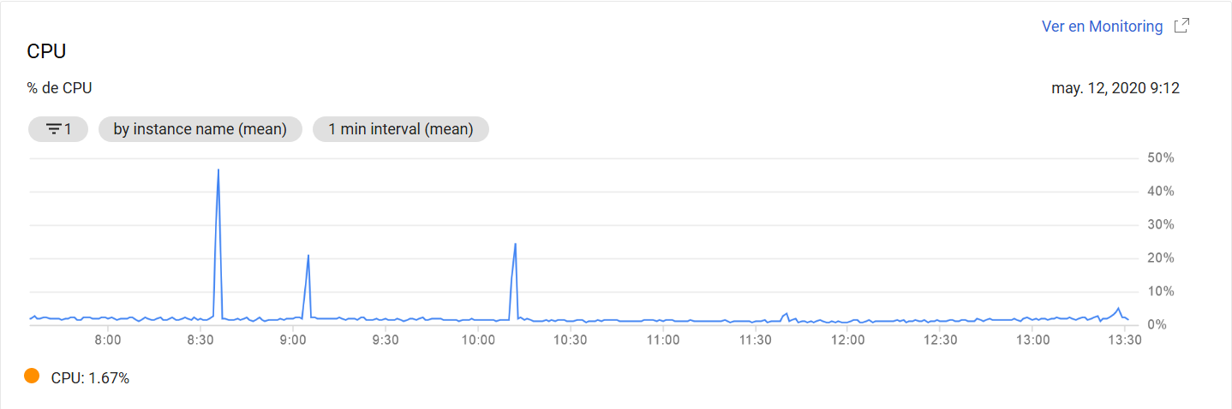Click the 20% y-axis label
Image resolution: width=1232 pixels, height=409 pixels.
click(1160, 258)
